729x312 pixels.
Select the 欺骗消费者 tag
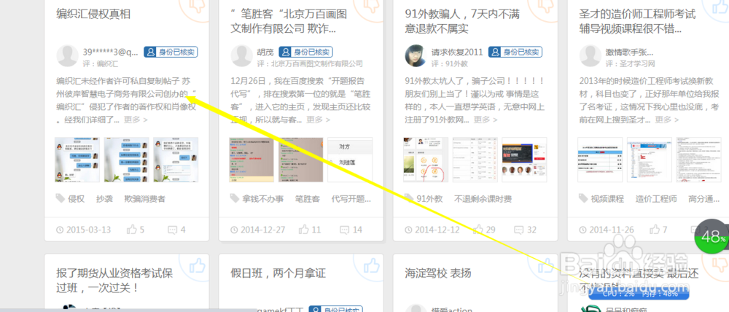coord(144,199)
